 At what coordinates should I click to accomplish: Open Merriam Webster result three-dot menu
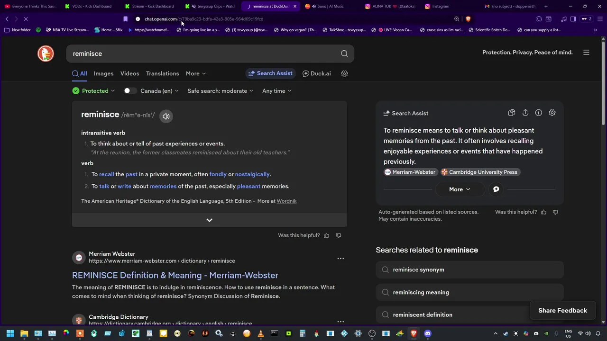340,259
